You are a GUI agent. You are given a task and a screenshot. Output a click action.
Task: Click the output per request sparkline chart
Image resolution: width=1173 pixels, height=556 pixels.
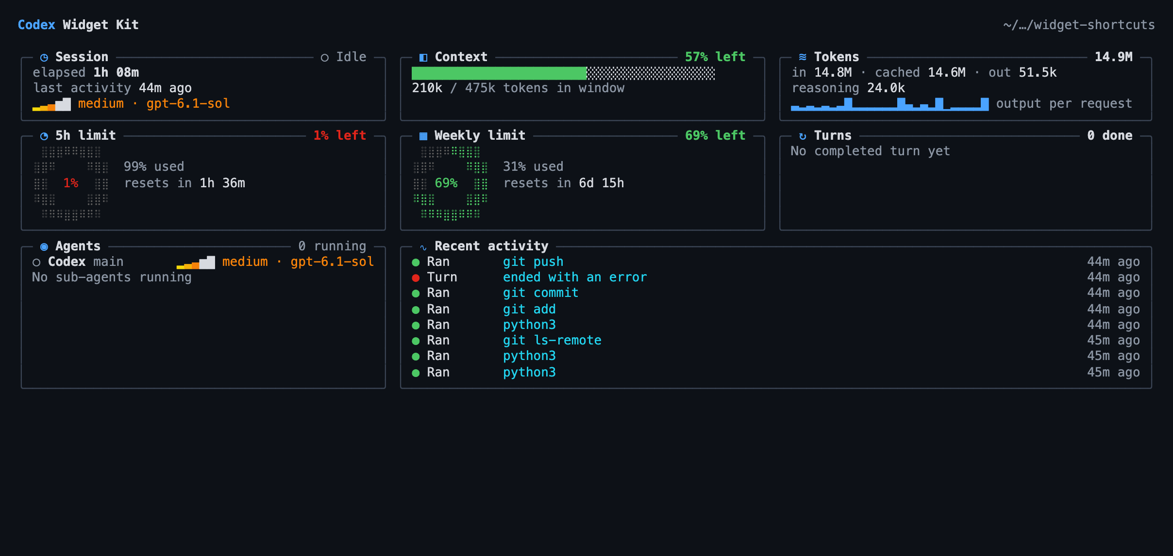click(x=889, y=104)
